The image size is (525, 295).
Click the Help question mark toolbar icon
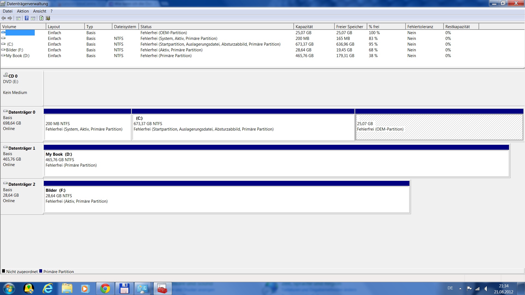tap(27, 18)
